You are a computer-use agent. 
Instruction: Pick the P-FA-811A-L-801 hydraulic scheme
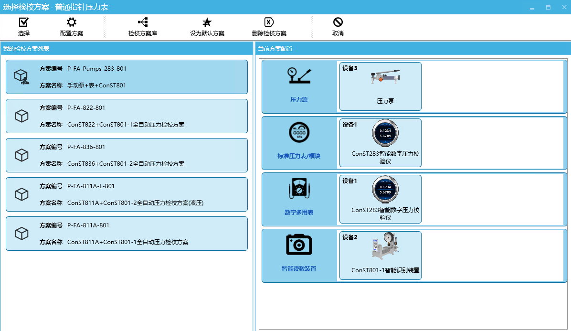tap(127, 194)
